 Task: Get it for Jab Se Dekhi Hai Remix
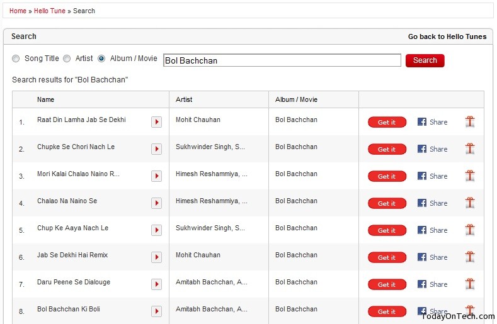(387, 257)
